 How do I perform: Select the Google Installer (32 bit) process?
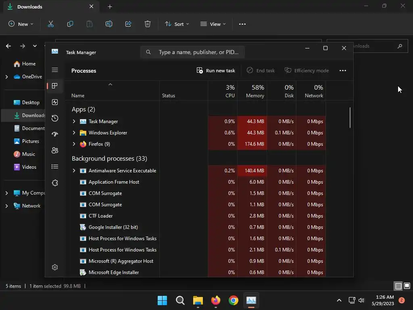[x=196, y=227]
